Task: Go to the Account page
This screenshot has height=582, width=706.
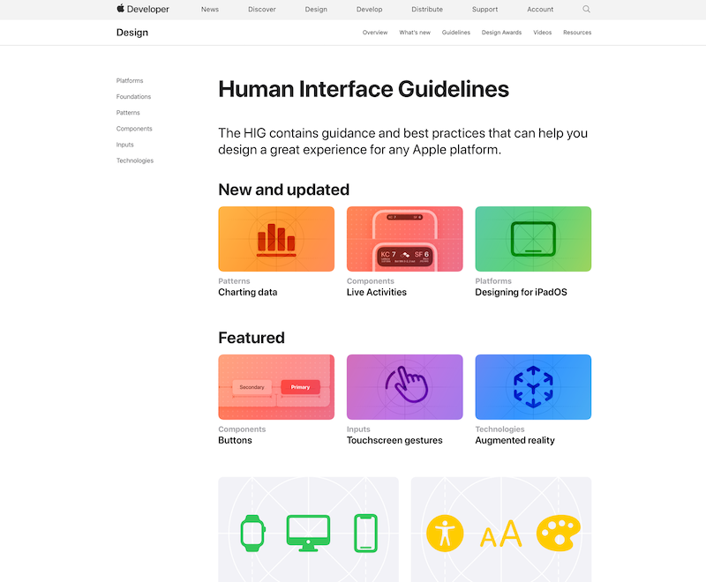Action: pos(540,10)
